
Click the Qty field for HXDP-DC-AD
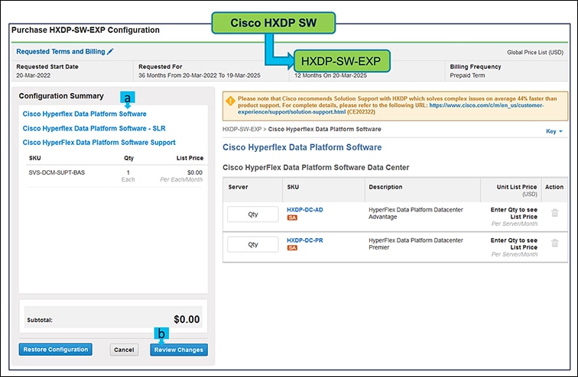[253, 214]
